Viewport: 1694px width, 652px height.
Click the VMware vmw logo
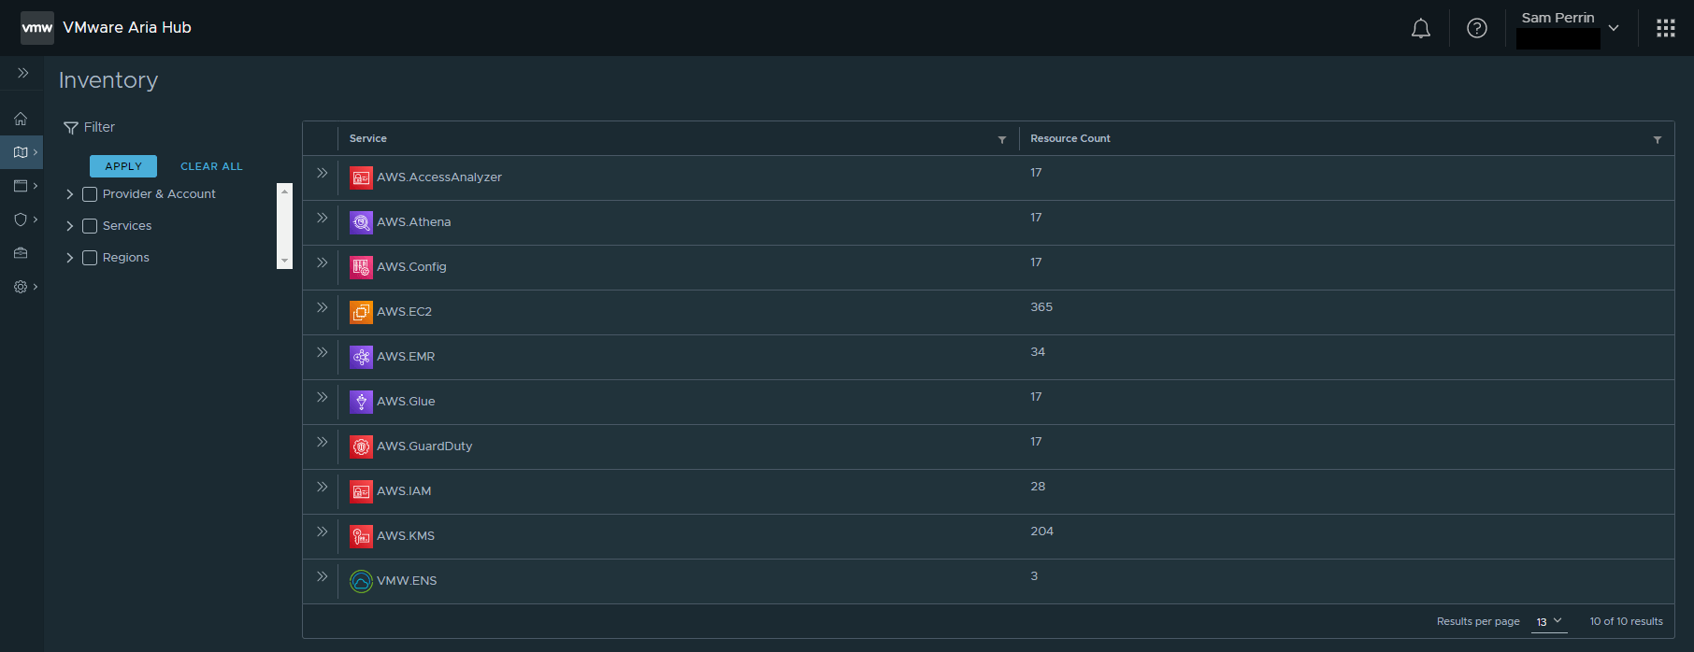click(x=37, y=28)
